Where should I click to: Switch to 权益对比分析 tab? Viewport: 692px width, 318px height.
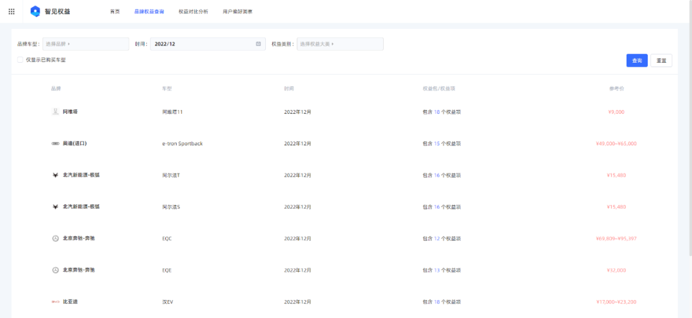pyautogui.click(x=194, y=12)
